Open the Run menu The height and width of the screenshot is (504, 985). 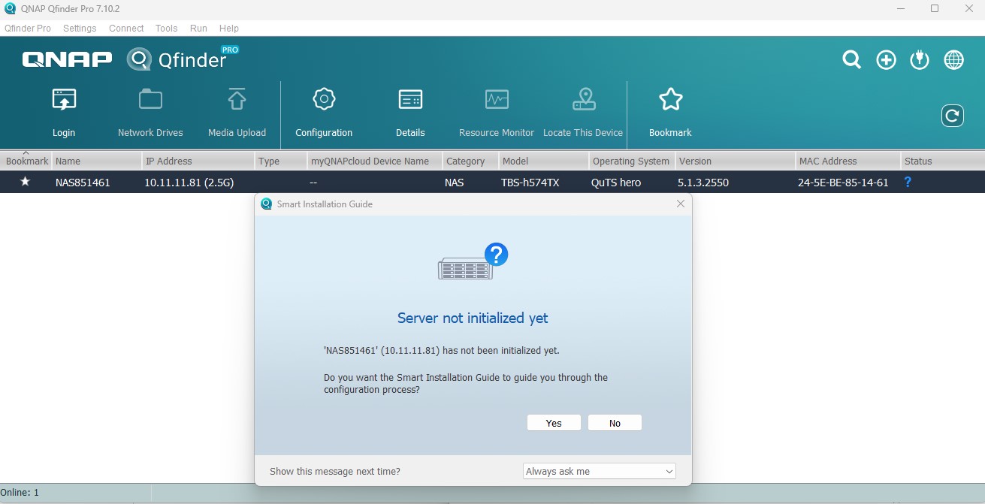198,29
